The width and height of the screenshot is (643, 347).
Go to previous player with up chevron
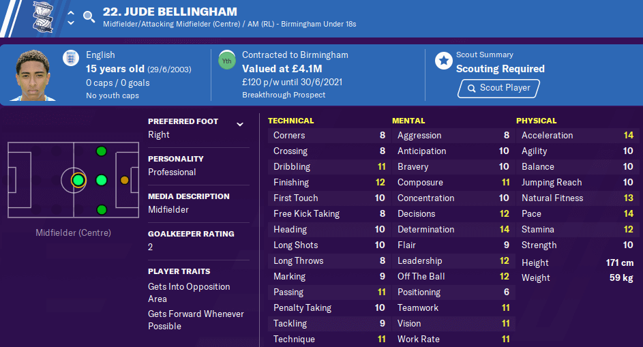click(x=71, y=13)
